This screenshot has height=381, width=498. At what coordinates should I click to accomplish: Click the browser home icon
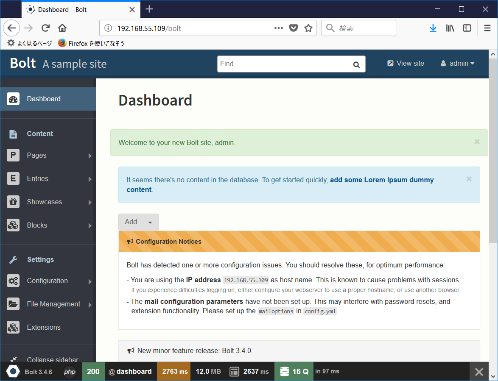tap(62, 28)
